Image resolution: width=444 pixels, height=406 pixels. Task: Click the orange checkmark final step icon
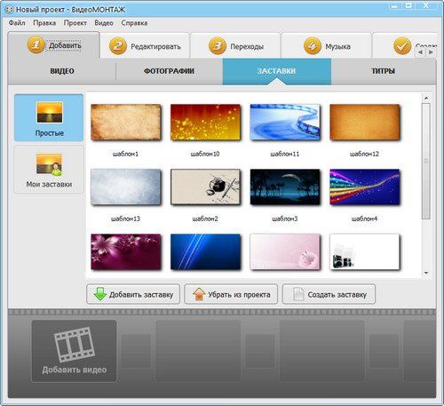point(402,46)
